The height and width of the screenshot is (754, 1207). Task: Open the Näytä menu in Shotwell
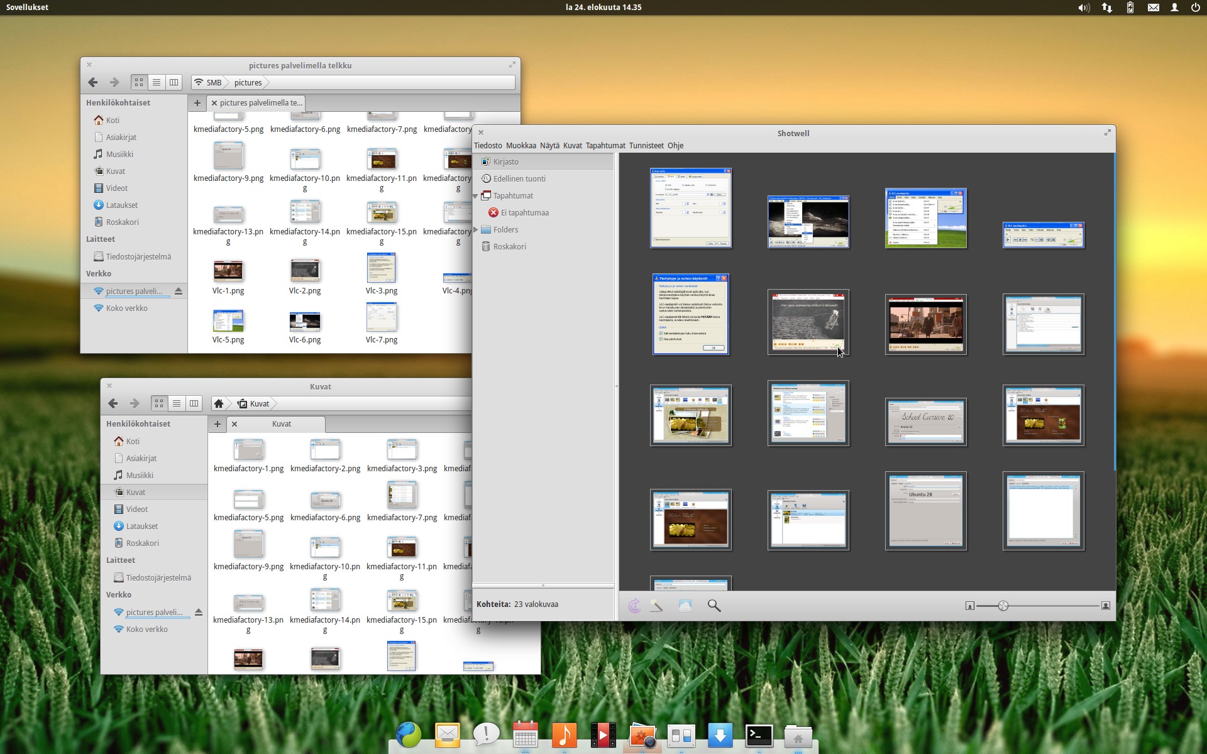tap(549, 145)
